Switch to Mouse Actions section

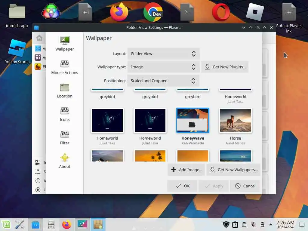(65, 67)
